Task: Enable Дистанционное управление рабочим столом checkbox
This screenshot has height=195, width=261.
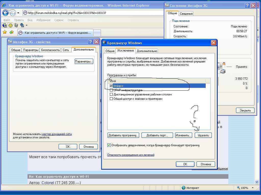Action: [x=111, y=94]
